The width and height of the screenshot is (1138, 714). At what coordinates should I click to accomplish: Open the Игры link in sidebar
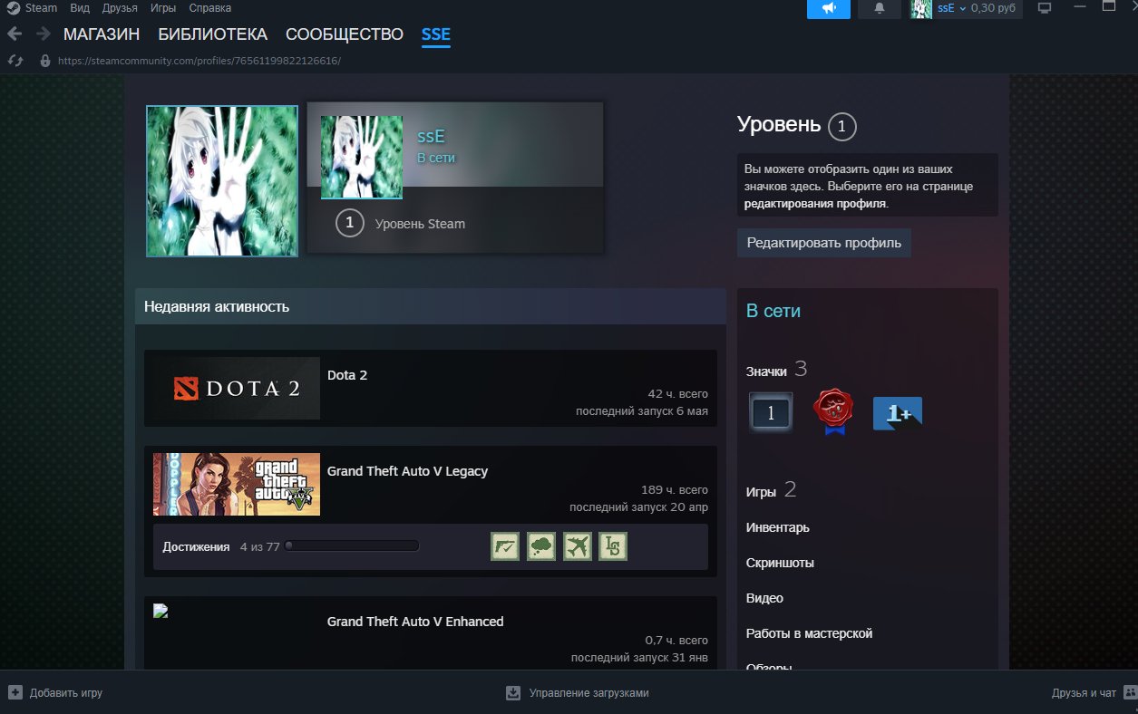(x=761, y=492)
